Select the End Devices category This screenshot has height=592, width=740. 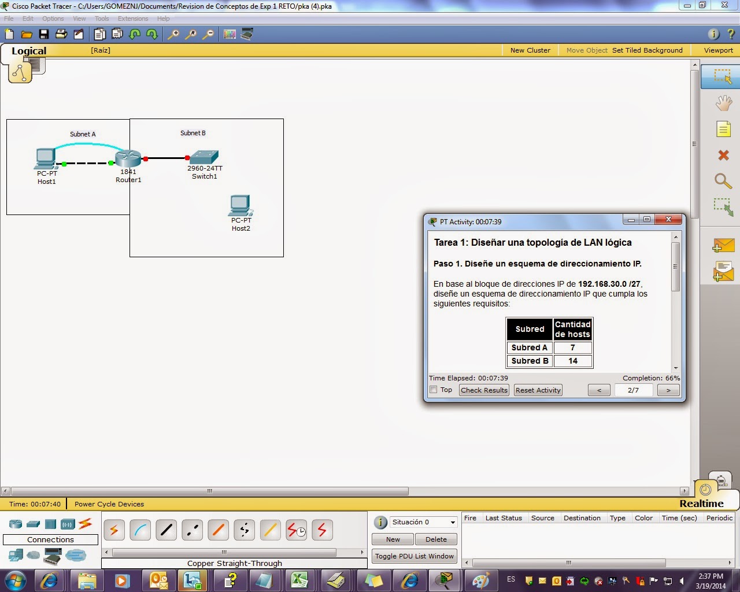16,556
